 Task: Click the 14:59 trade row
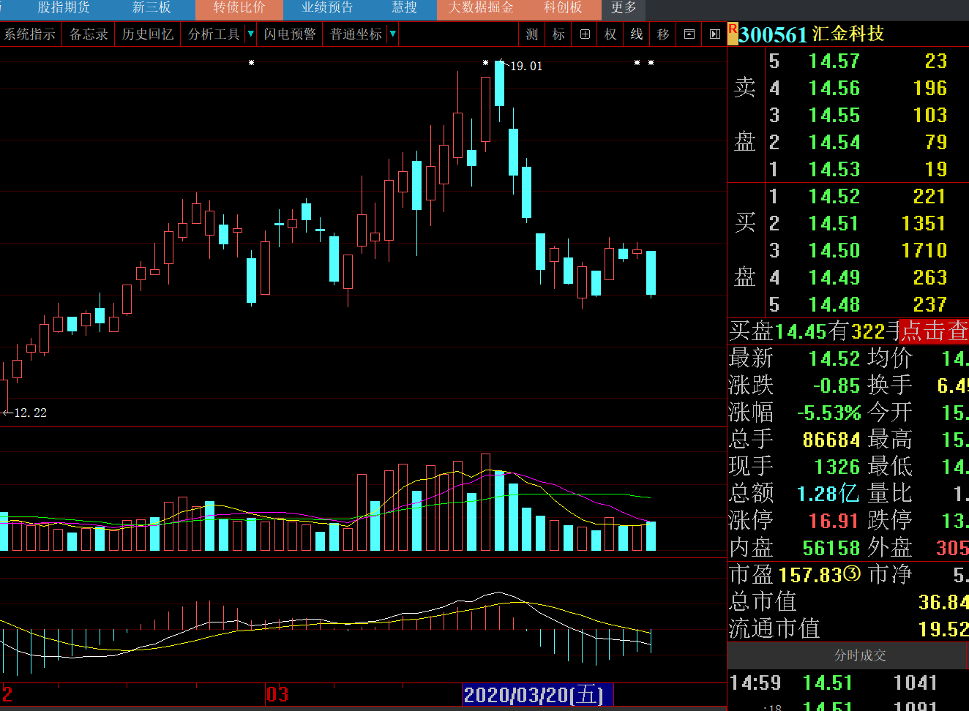[848, 682]
